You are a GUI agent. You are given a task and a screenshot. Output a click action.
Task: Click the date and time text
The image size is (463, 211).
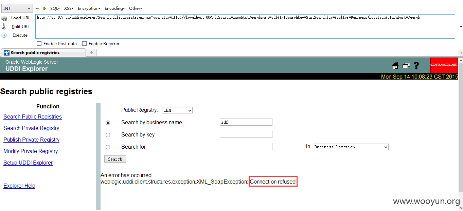tap(420, 77)
